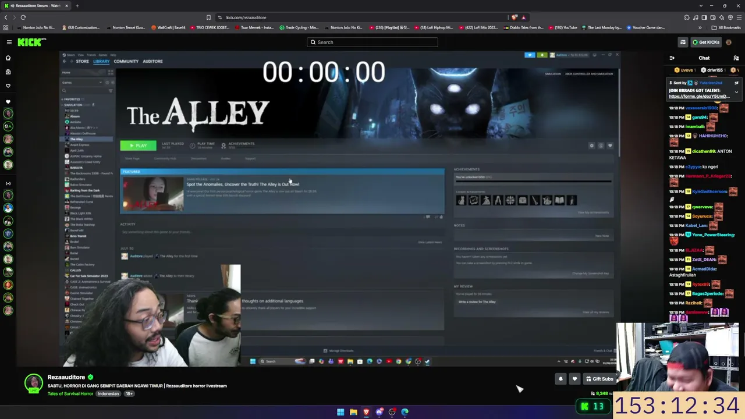Open the WallCraft | Base44 bookmark
The height and width of the screenshot is (419, 745).
coord(168,27)
